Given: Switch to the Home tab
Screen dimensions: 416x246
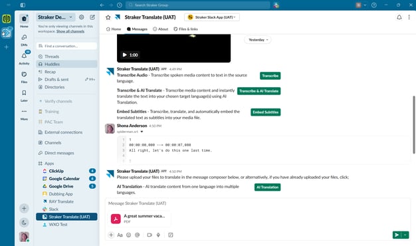Looking at the screenshot, I should 114,29.
